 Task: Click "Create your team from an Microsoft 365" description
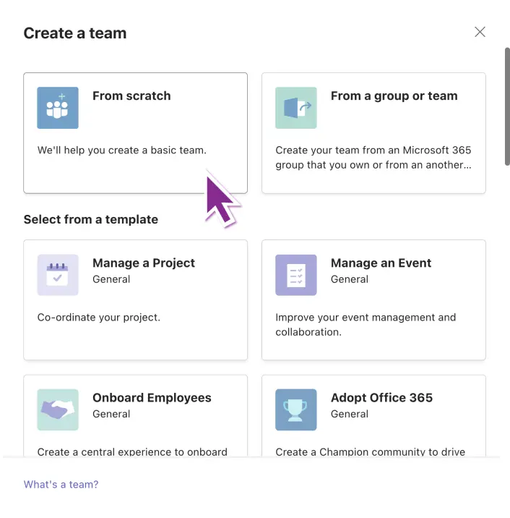pyautogui.click(x=373, y=150)
